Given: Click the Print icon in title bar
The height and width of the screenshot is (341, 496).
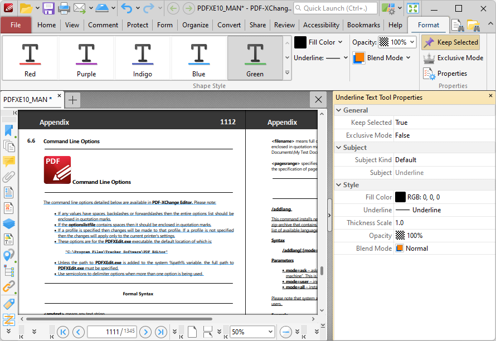Looking at the screenshot, I should 64,8.
